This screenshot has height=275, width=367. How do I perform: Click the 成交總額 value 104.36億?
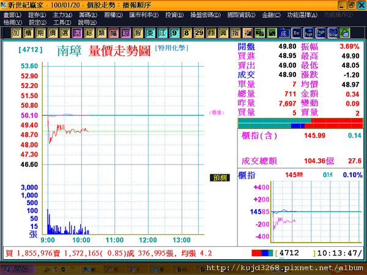[x=319, y=161]
